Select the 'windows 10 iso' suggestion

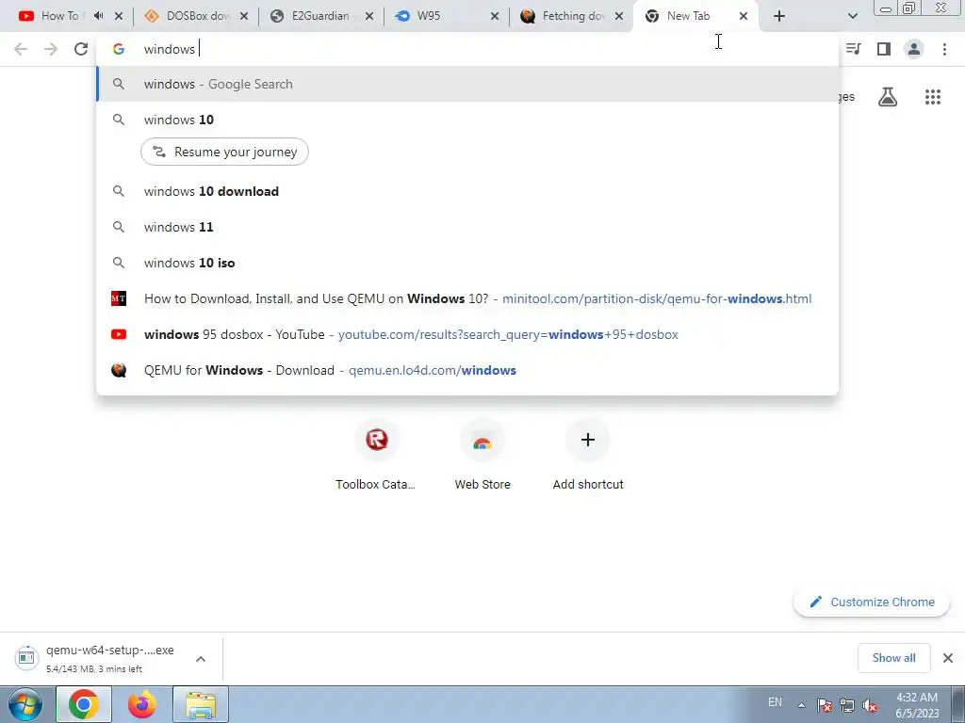click(467, 263)
